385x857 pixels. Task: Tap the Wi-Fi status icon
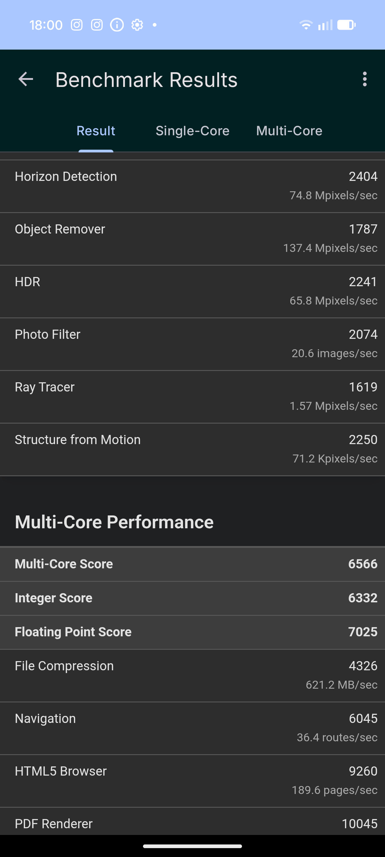coord(306,25)
